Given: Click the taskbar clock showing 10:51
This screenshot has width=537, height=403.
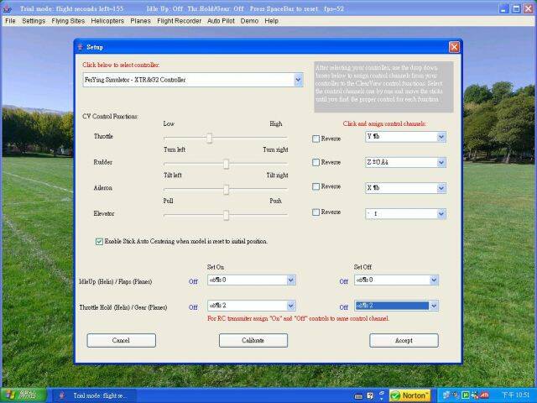Looking at the screenshot, I should point(515,395).
